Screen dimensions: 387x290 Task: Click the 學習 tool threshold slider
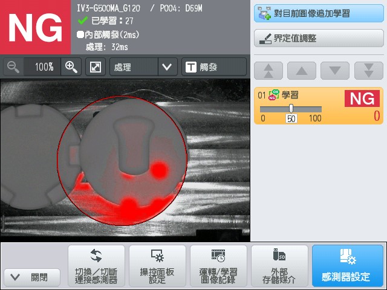[291, 109]
